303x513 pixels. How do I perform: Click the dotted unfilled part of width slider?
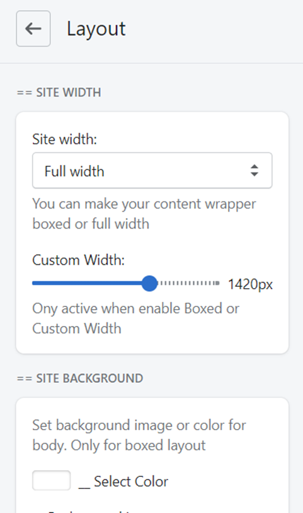tap(188, 283)
